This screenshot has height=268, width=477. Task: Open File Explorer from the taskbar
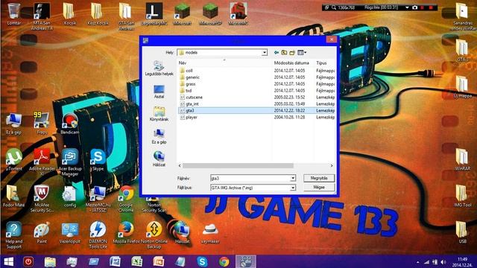coord(50,261)
